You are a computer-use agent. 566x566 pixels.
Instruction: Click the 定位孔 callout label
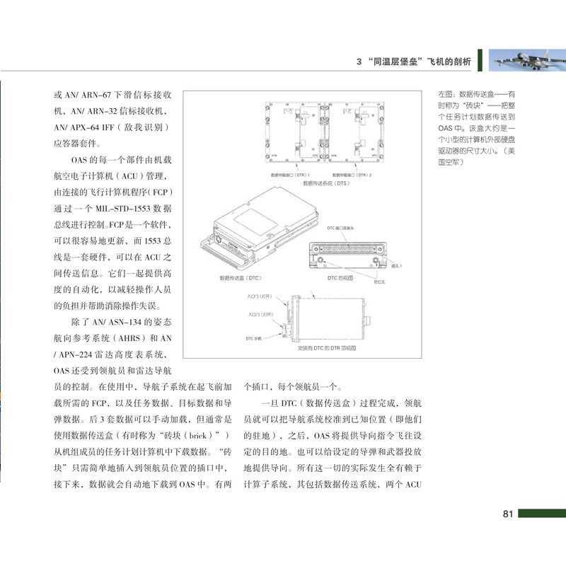coord(379,280)
